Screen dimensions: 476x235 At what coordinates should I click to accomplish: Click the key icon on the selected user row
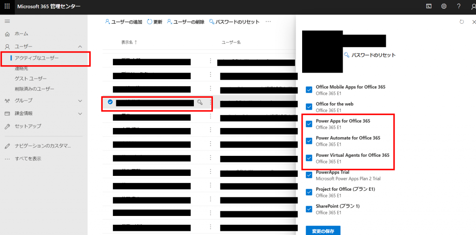coord(200,102)
